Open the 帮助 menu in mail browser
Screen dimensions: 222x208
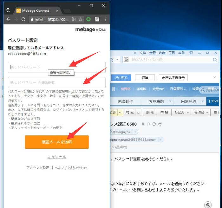[181, 53]
